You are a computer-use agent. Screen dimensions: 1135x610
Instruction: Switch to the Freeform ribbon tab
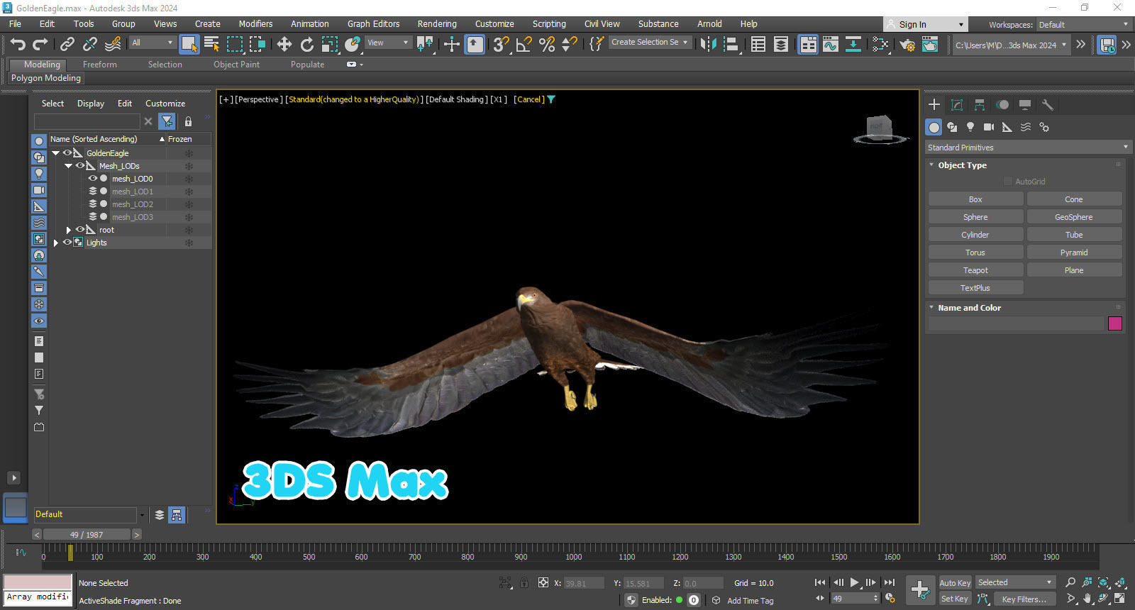coord(100,64)
